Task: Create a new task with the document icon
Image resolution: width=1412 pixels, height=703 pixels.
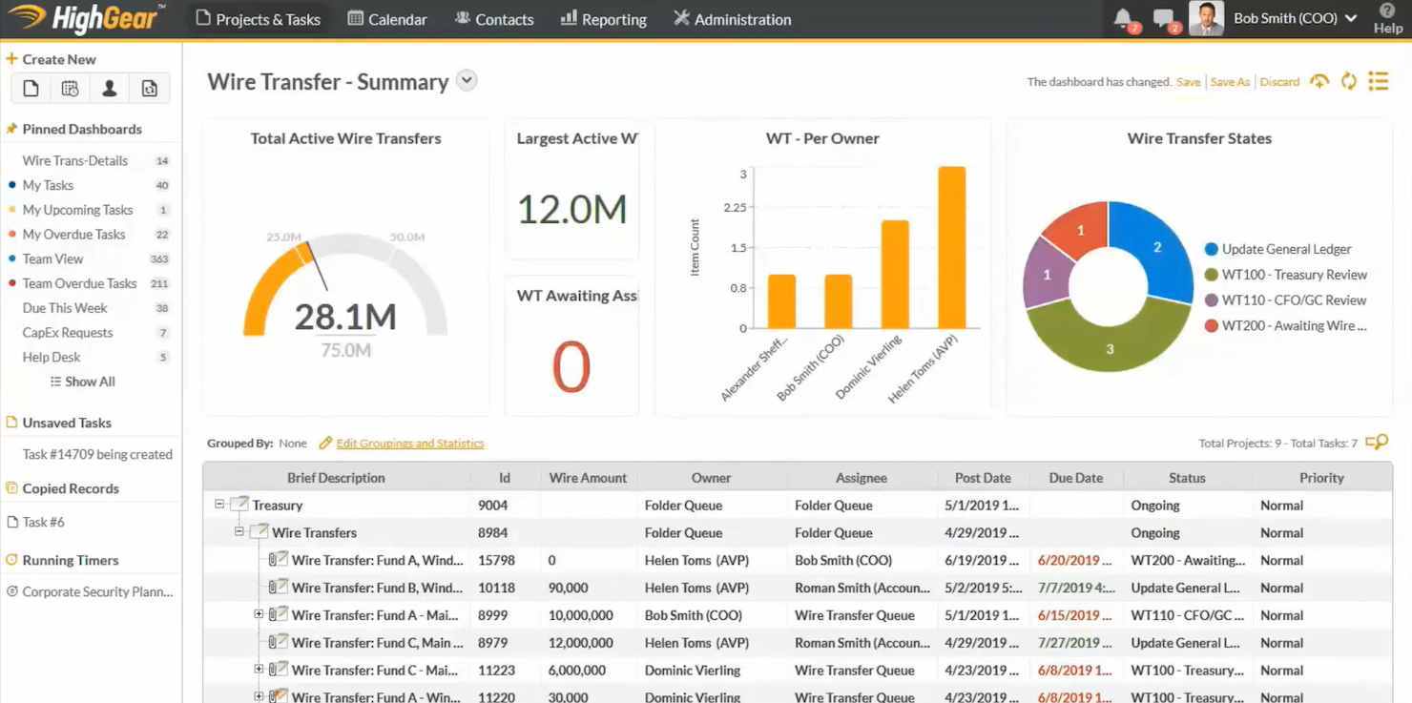Action: click(x=31, y=89)
